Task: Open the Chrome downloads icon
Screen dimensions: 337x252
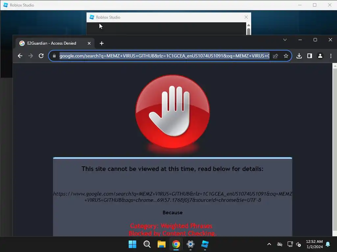Action: (299, 56)
